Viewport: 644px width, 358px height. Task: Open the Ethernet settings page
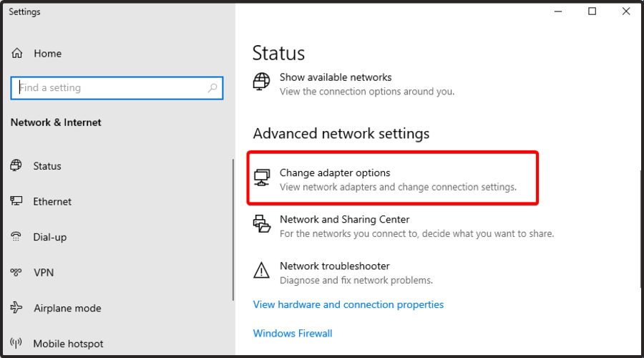(52, 202)
